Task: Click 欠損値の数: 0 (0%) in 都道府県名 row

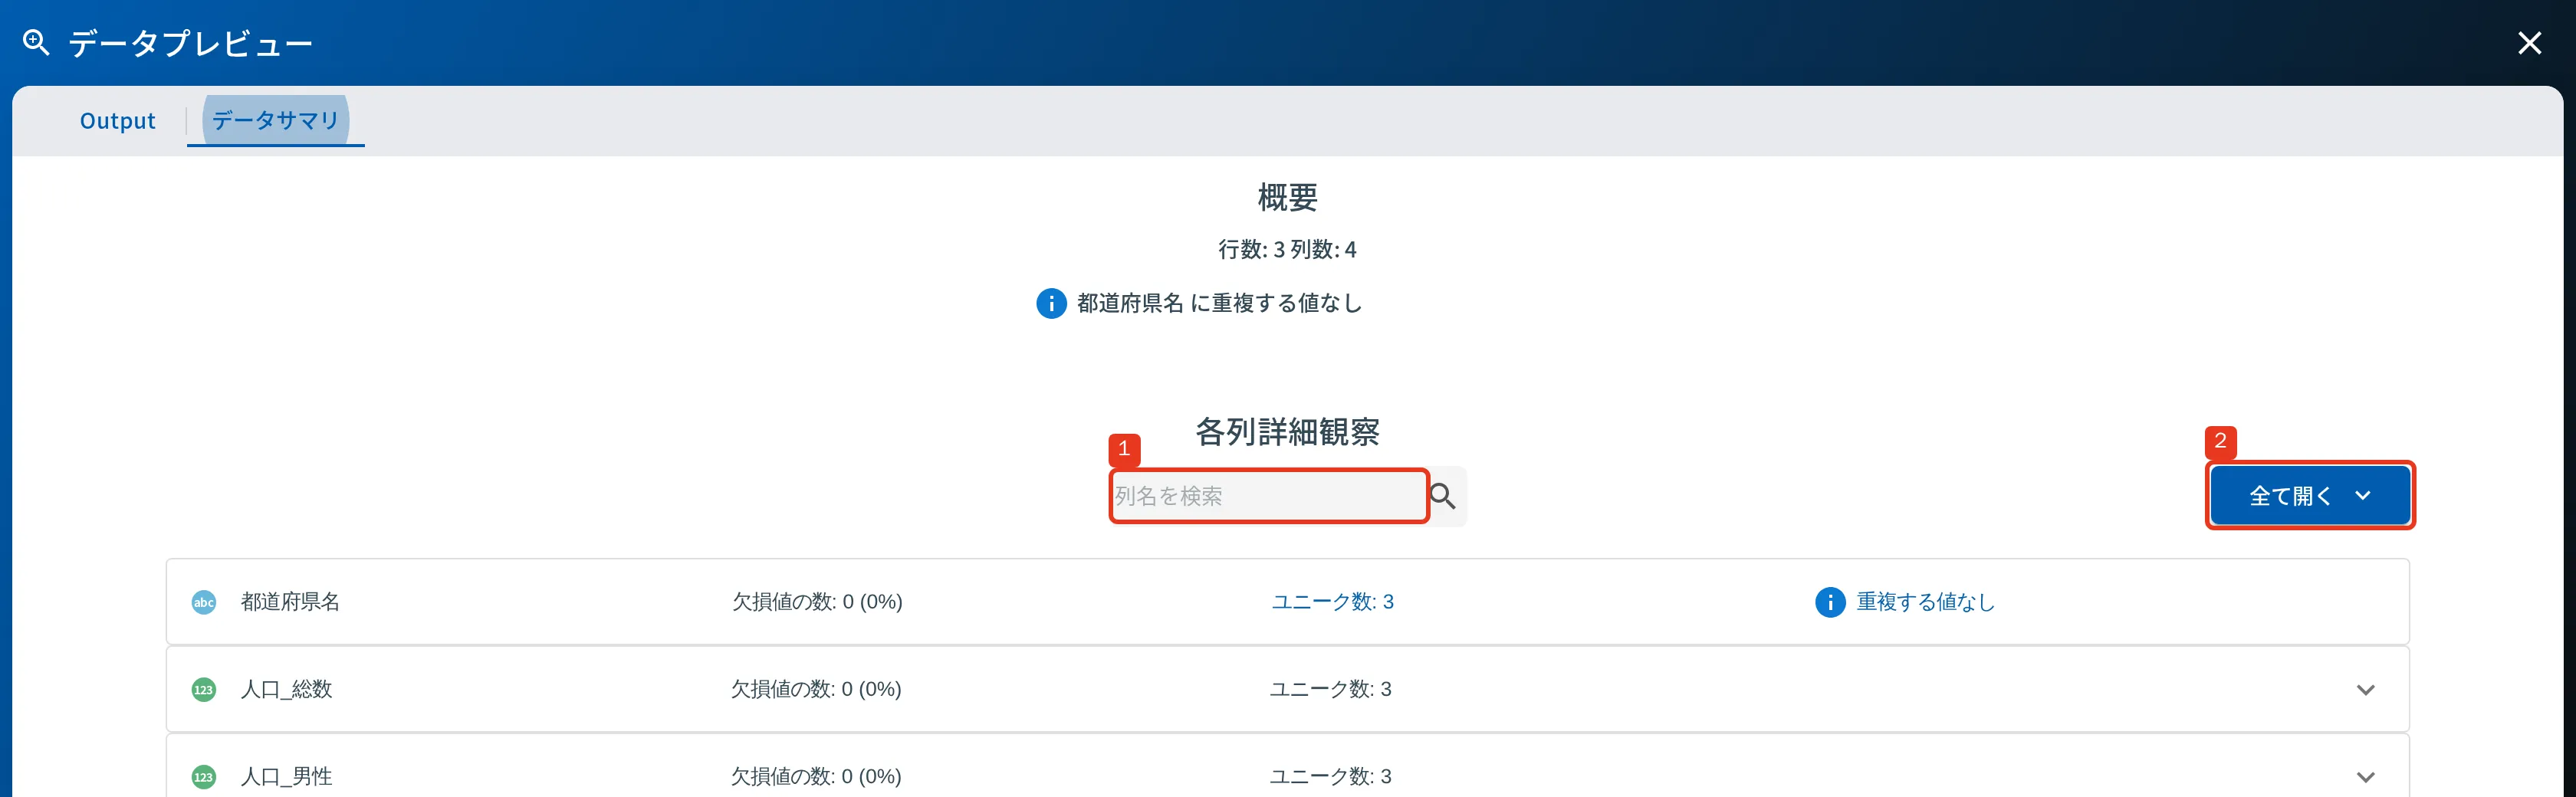Action: click(817, 602)
